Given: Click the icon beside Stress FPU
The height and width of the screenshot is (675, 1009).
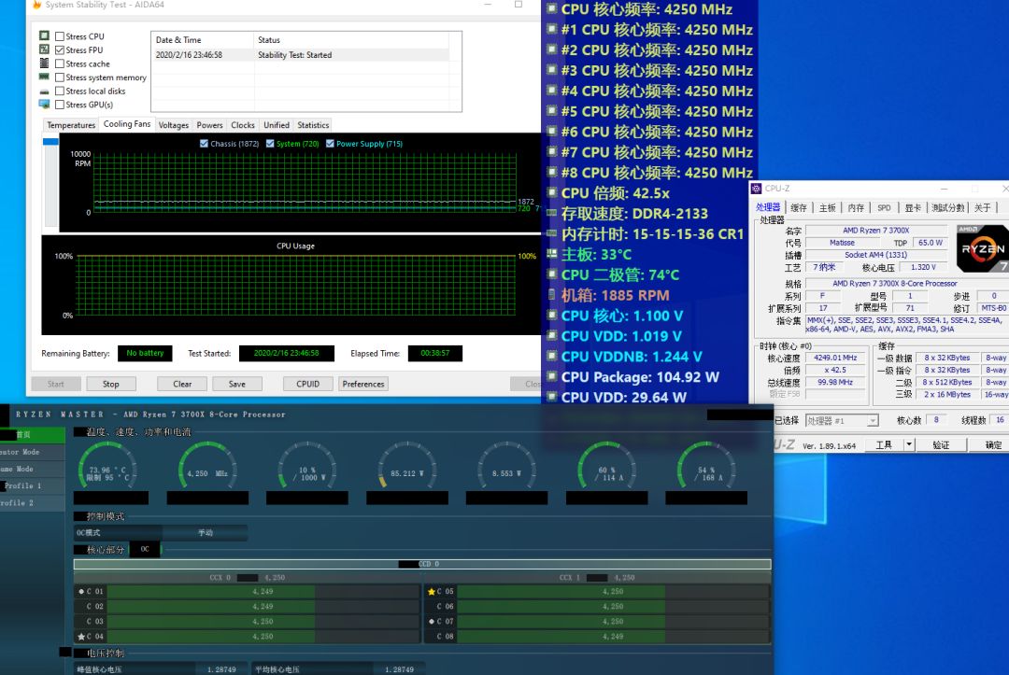Looking at the screenshot, I should pyautogui.click(x=45, y=49).
